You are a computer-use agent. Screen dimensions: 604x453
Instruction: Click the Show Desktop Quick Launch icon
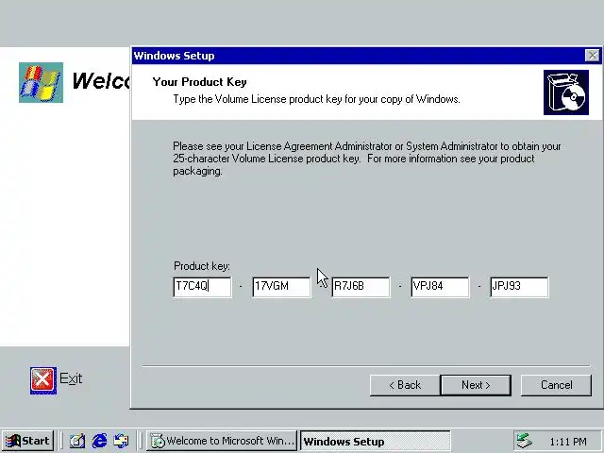tap(77, 441)
